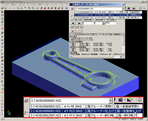Click the info icon at toolbar right end
The width and height of the screenshot is (148, 121).
tap(140, 8)
